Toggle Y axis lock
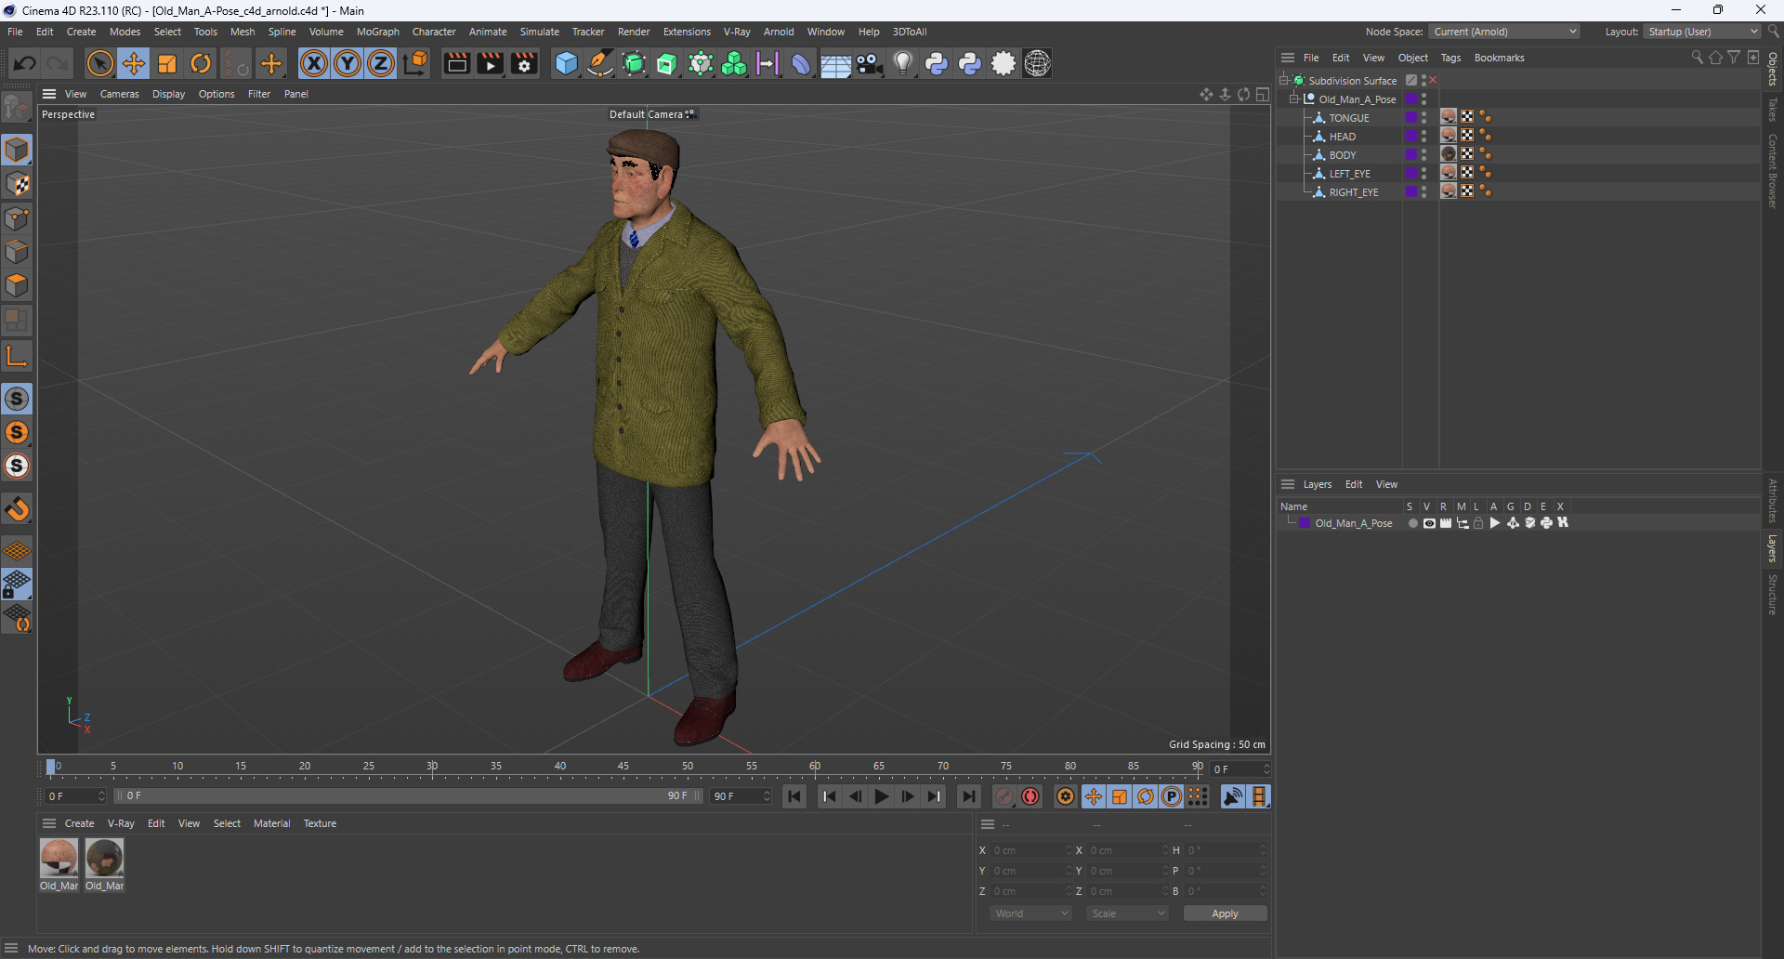The width and height of the screenshot is (1784, 959). [348, 63]
